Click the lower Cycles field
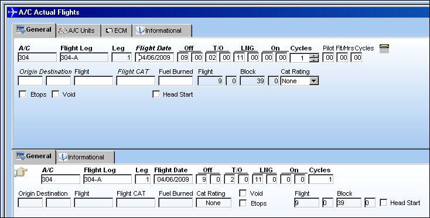This screenshot has width=430, height=218. point(321,179)
